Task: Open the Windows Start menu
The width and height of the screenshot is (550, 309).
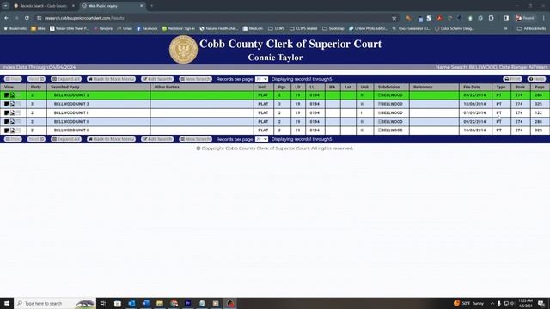Action: (x=7, y=303)
